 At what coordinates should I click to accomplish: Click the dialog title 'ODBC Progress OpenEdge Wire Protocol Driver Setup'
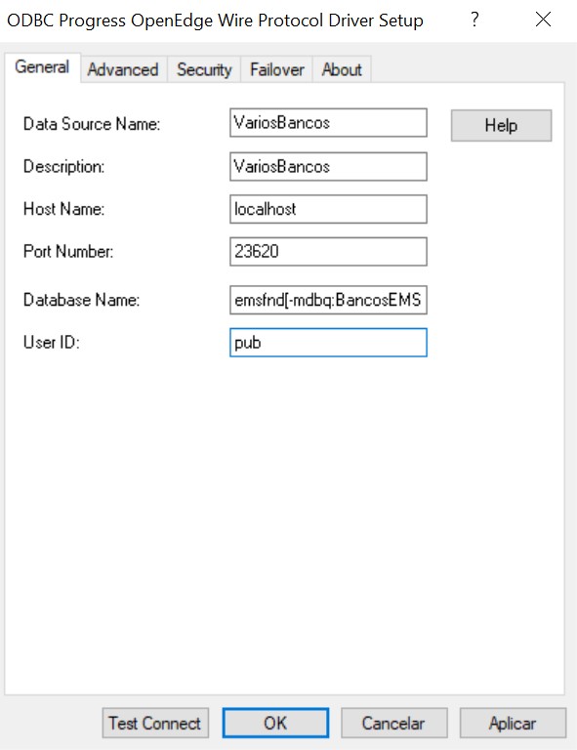point(215,21)
